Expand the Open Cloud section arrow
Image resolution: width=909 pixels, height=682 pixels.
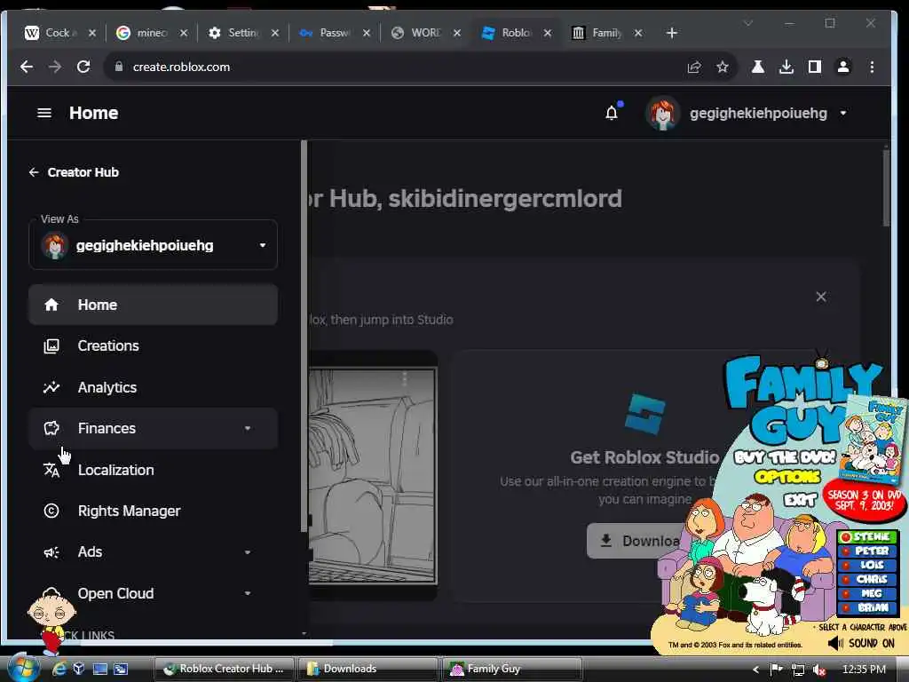coord(248,593)
